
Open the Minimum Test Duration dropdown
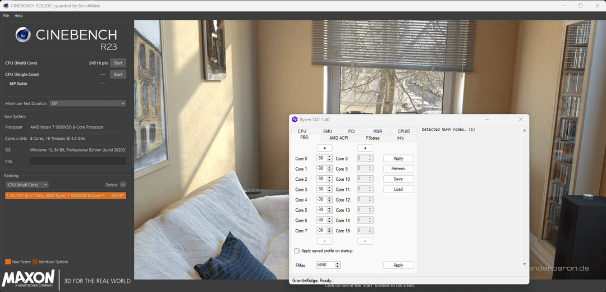88,103
